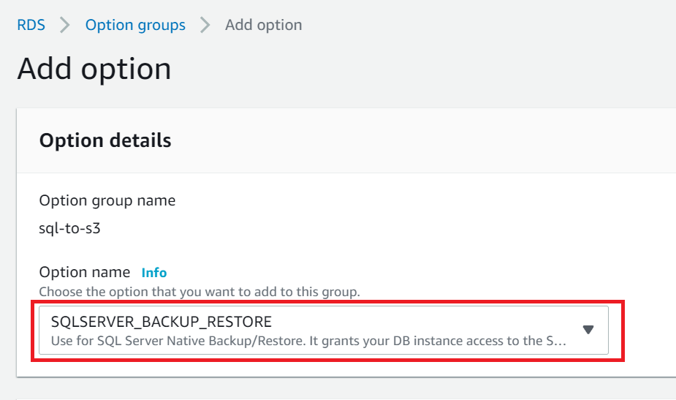Click the Option name field label
Viewport: 676px width, 400px height.
[84, 272]
